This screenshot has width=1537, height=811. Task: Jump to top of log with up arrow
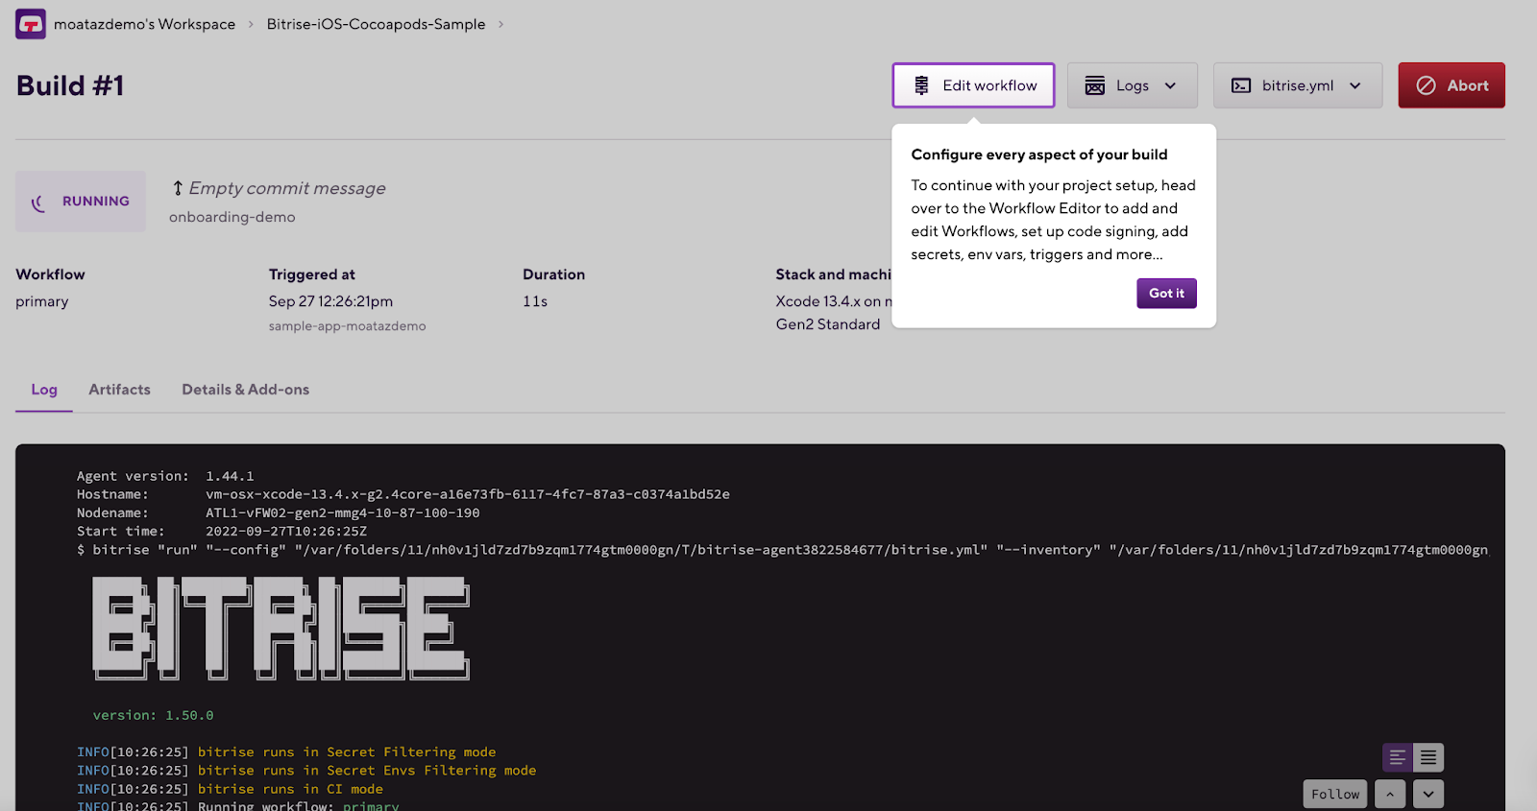1390,794
